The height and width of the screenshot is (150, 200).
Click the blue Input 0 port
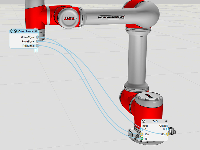[142, 129]
